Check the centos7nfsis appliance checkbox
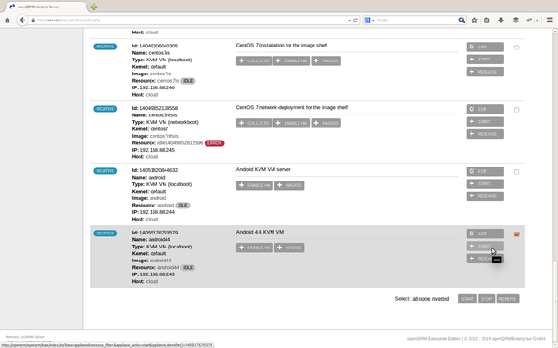 tap(517, 110)
